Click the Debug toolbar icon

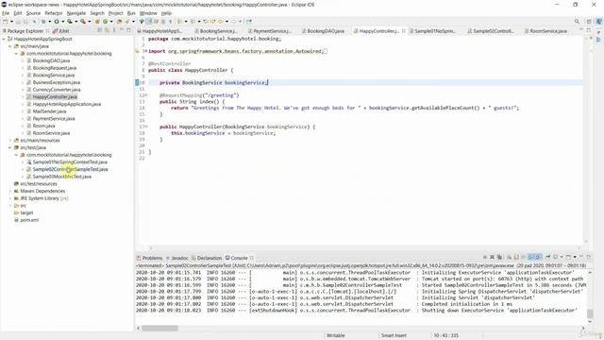[43, 22]
